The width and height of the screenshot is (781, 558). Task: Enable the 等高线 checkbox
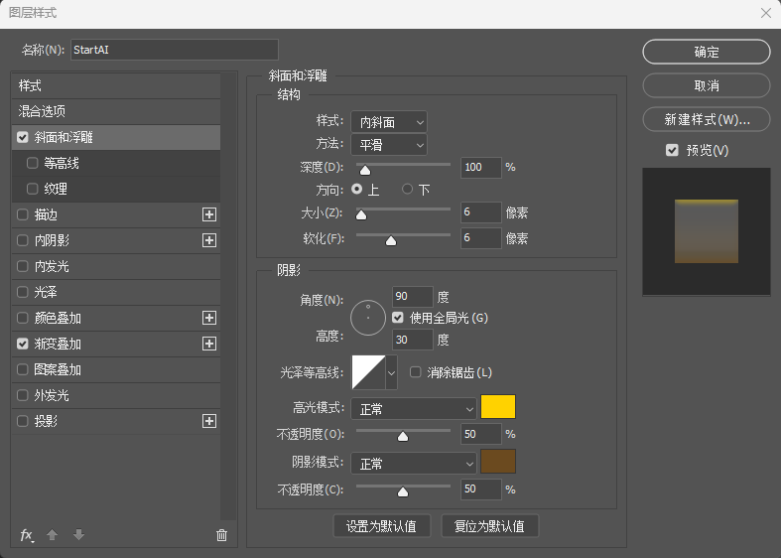coord(33,163)
